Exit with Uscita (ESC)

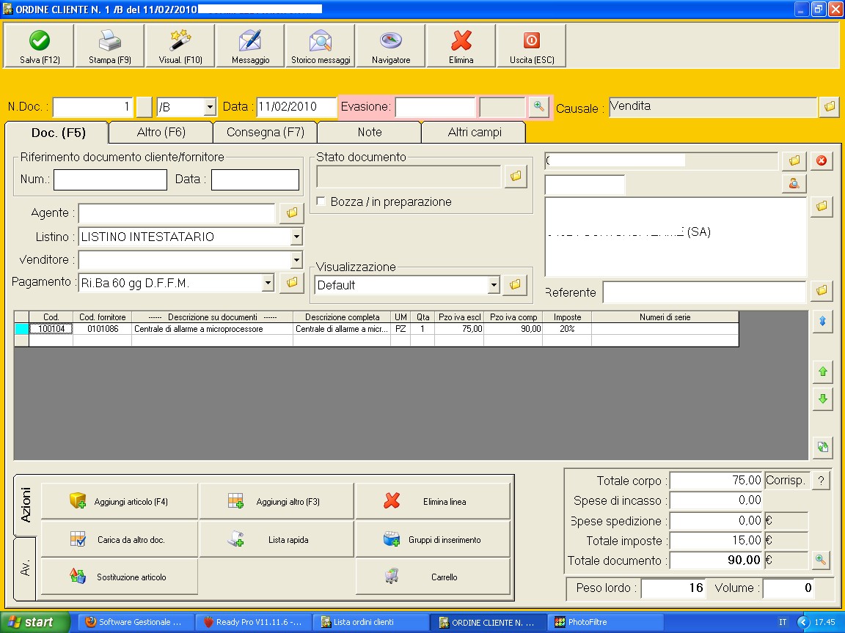[532, 46]
